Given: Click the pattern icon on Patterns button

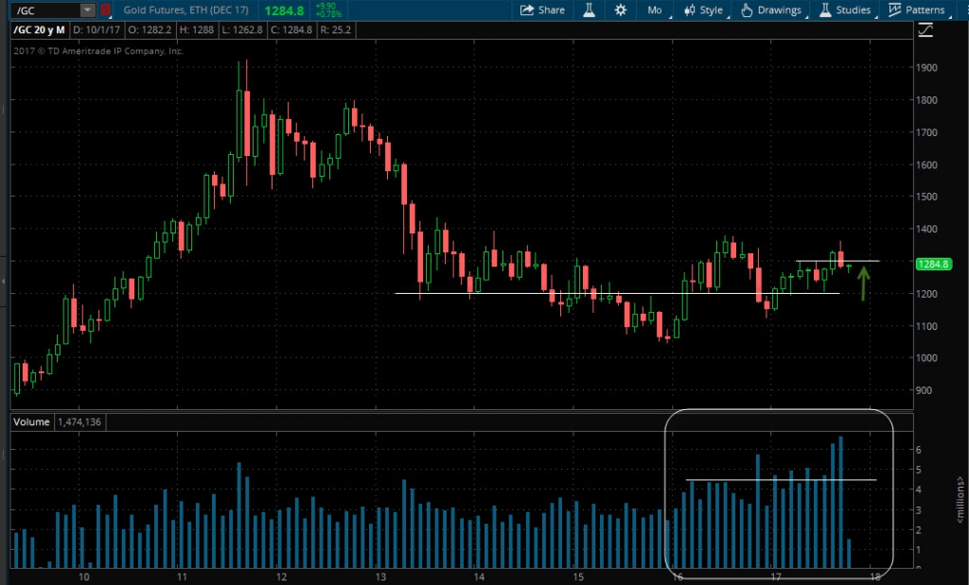Looking at the screenshot, I should pos(894,10).
